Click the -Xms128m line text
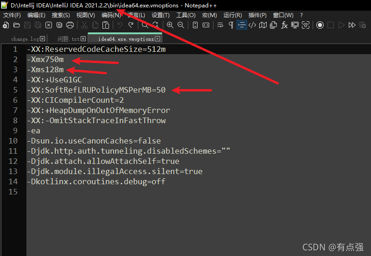This screenshot has height=256, width=371. click(x=45, y=69)
